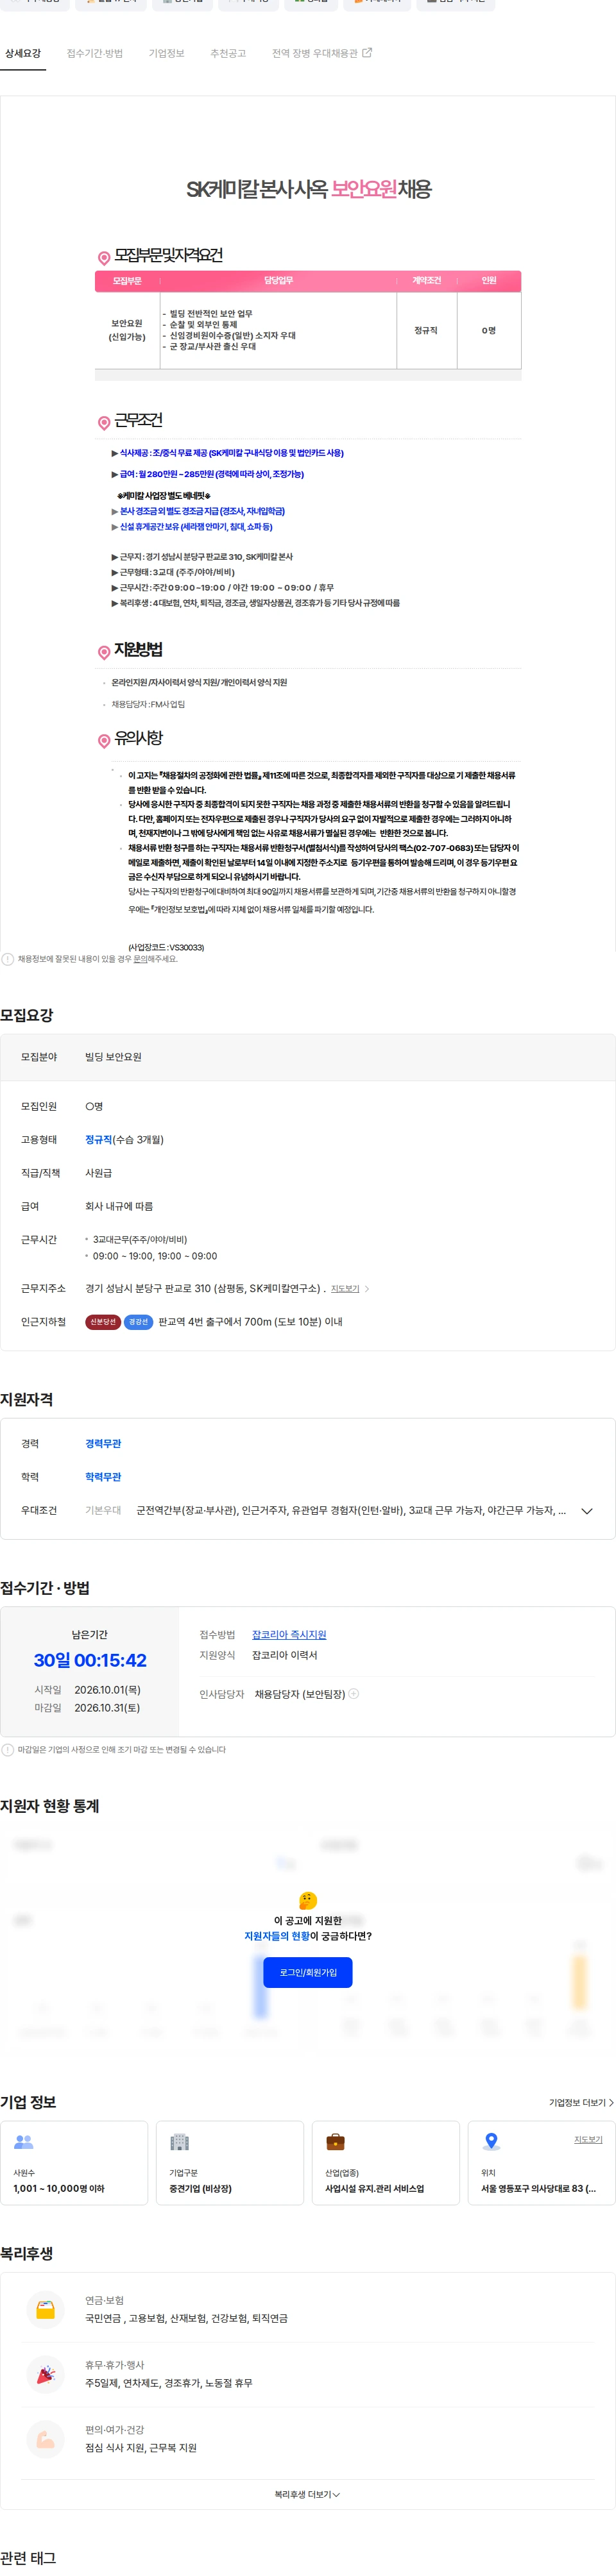Click the 기본우대 label in 우대조건
Image resolution: width=616 pixels, height=2576 pixels.
pos(103,1511)
